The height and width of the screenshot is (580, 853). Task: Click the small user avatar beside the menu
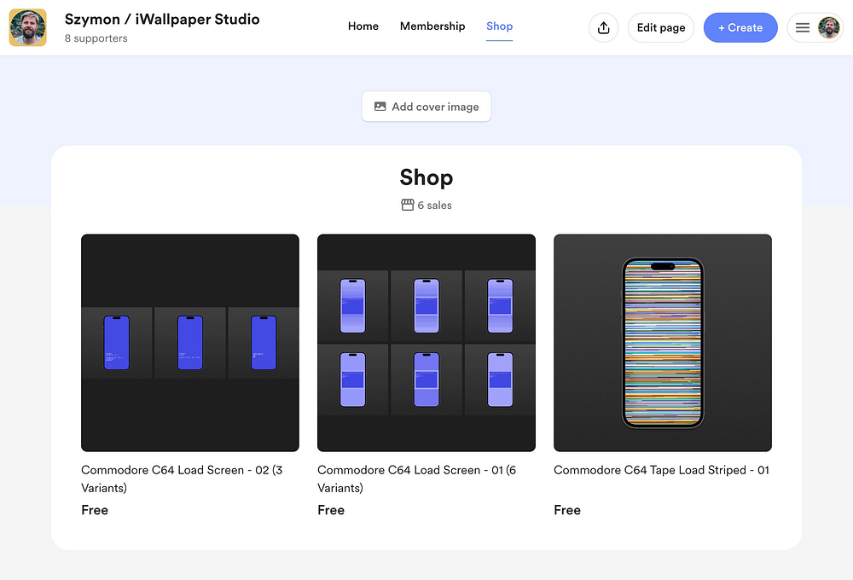[x=828, y=28]
